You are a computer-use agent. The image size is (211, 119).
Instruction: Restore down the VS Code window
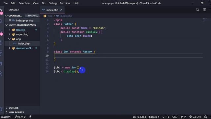(202, 3)
